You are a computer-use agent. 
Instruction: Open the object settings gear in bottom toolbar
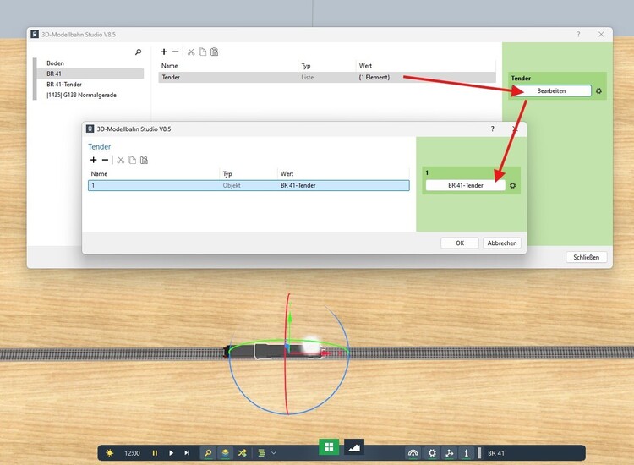(432, 453)
